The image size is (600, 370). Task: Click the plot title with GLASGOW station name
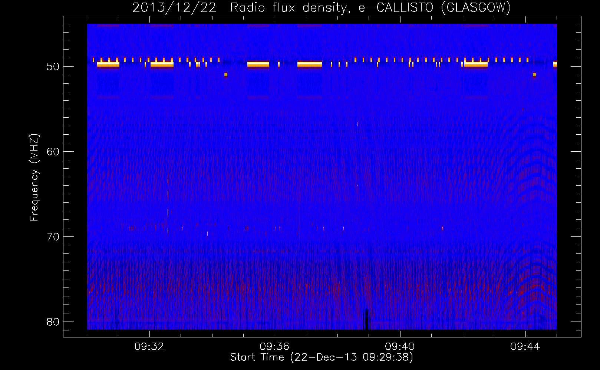[322, 8]
